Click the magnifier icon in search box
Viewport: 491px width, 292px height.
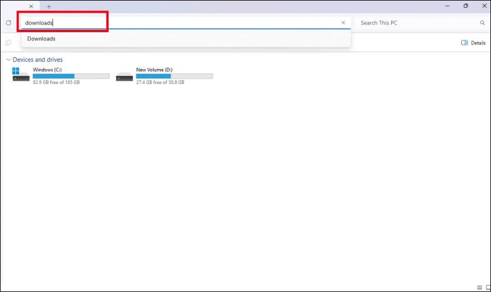click(x=482, y=23)
